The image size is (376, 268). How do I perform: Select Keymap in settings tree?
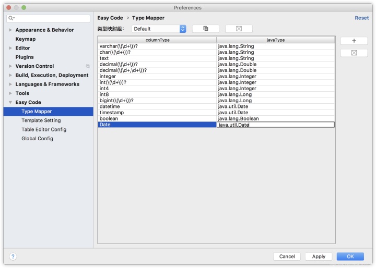(26, 39)
